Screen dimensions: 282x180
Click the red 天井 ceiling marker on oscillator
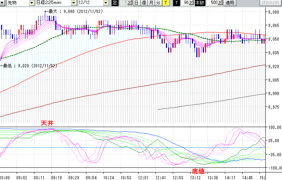[47, 123]
